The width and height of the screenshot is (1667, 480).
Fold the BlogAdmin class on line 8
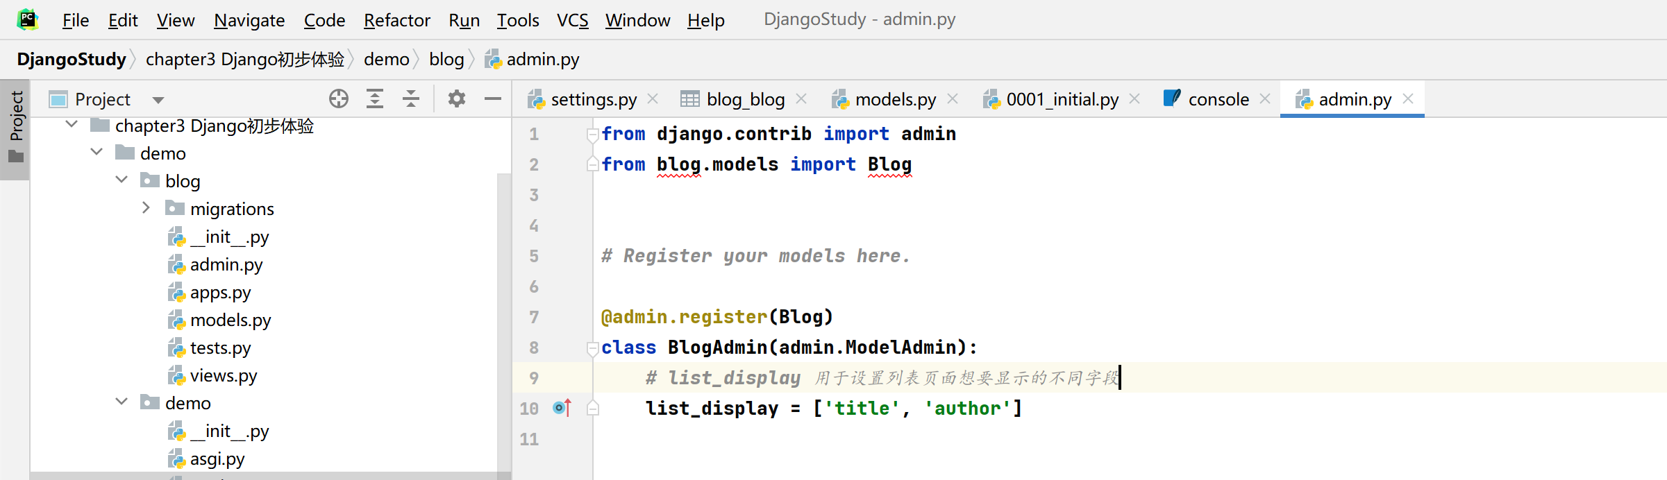592,348
